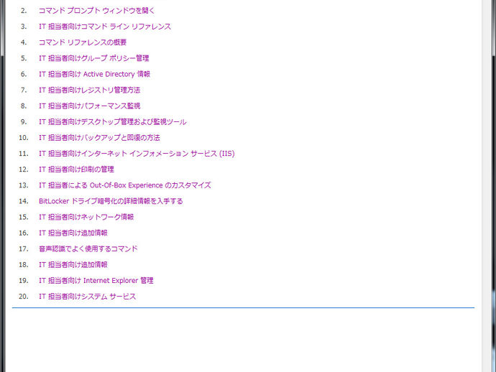Image resolution: width=496 pixels, height=372 pixels.
Task: Open link IT 担当者向けコマンド ライン リファレンス
Action: (x=105, y=27)
